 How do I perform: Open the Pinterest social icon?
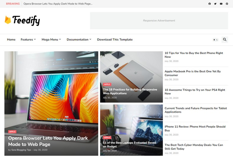pos(227,4)
